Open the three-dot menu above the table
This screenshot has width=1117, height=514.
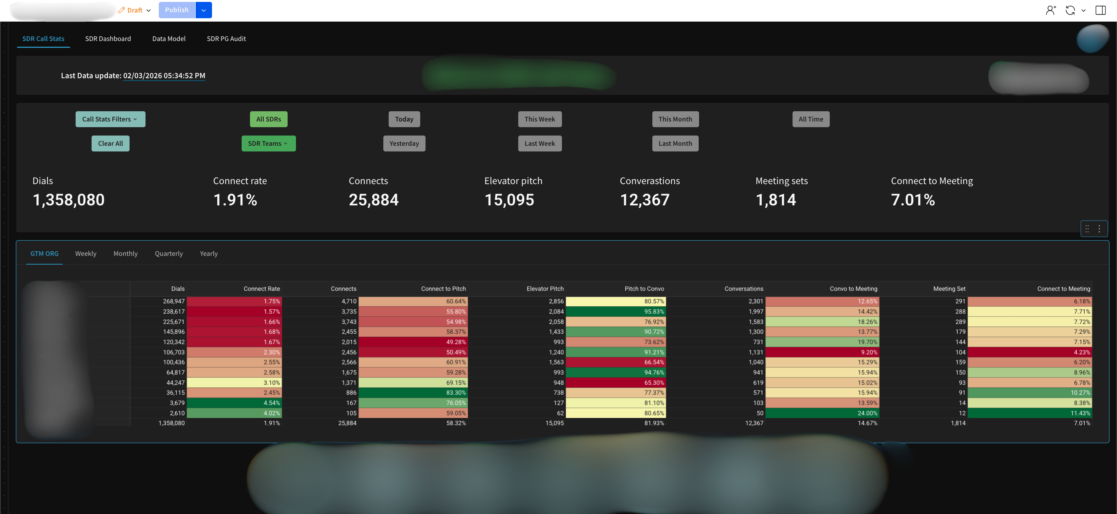(1099, 229)
